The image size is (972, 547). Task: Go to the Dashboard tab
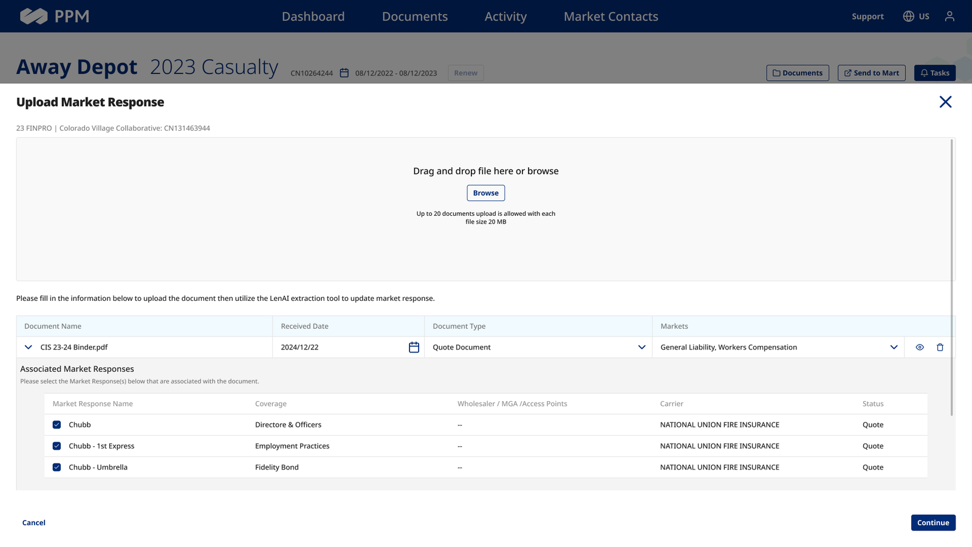click(313, 16)
